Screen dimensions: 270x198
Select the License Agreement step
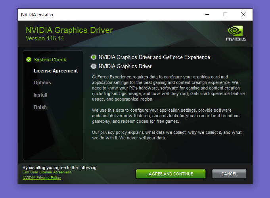click(56, 71)
